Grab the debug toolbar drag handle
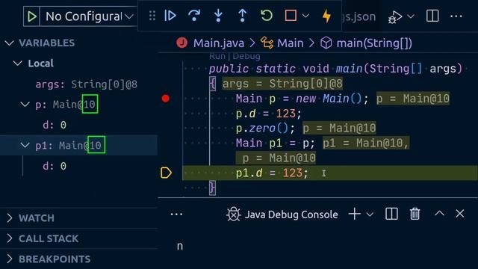 click(x=152, y=16)
